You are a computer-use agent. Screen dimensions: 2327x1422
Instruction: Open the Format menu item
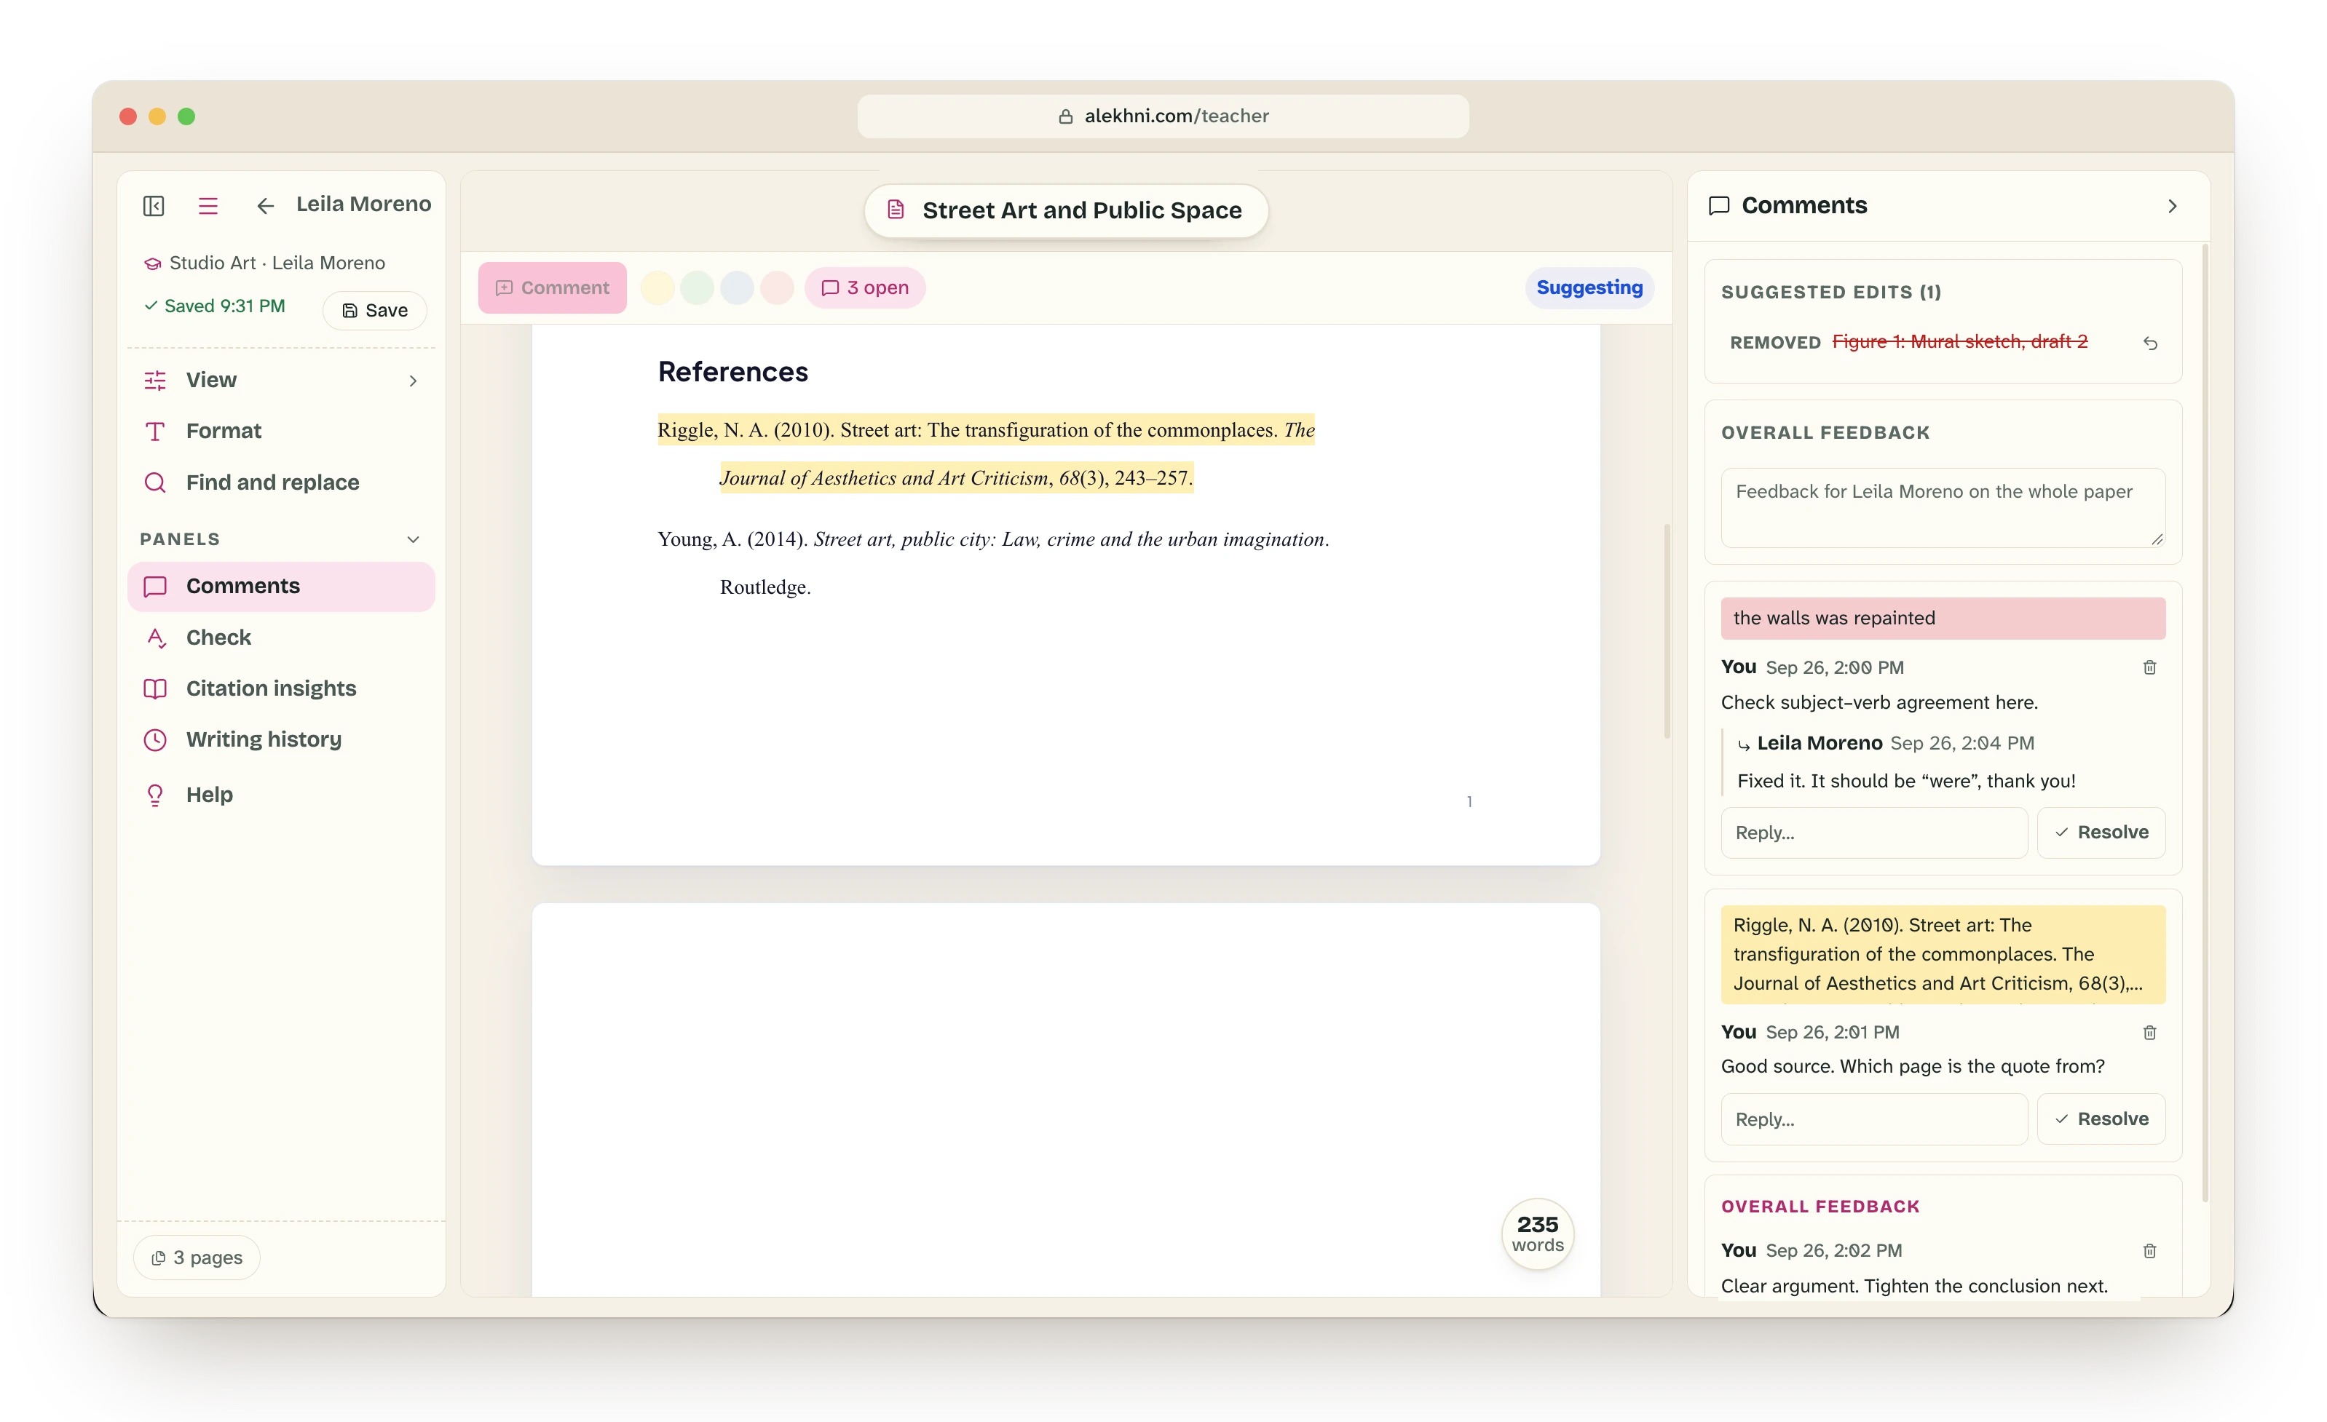coord(282,432)
